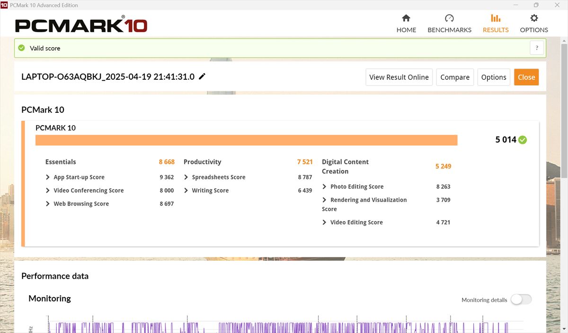The width and height of the screenshot is (568, 333).
Task: Click the value 6 439
Action: click(x=305, y=190)
